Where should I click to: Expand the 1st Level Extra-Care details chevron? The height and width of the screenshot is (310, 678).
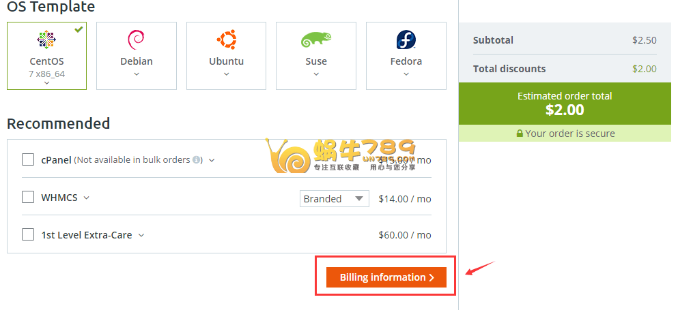pyautogui.click(x=141, y=235)
